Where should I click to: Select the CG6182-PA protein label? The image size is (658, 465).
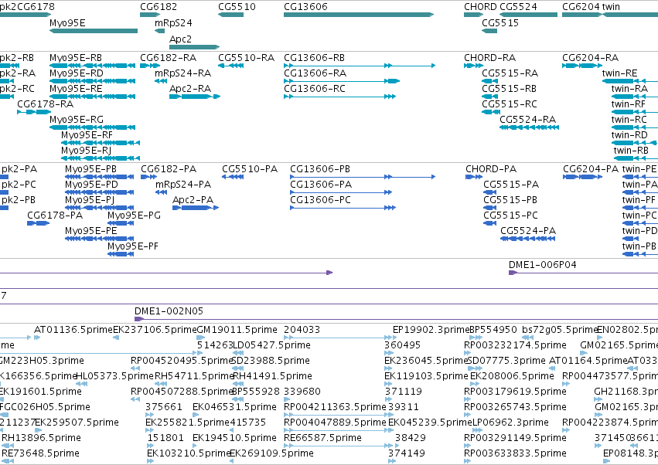[169, 169]
